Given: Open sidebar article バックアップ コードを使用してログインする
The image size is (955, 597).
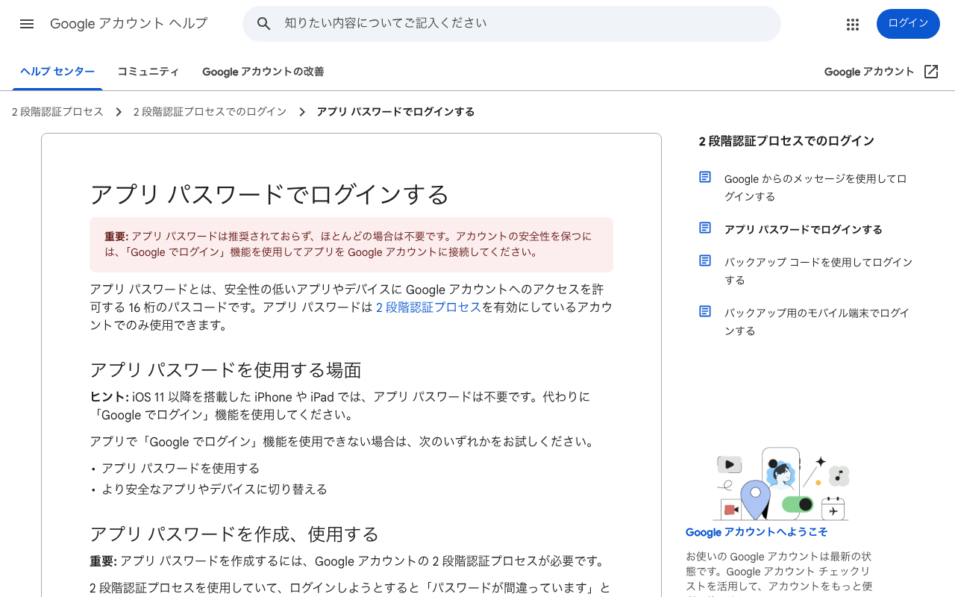Looking at the screenshot, I should click(x=818, y=272).
